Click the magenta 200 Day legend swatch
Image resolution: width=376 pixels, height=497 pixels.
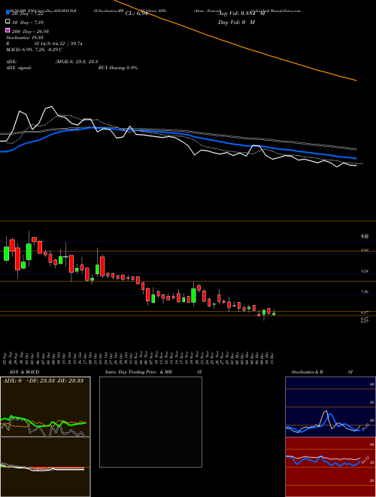pyautogui.click(x=8, y=30)
